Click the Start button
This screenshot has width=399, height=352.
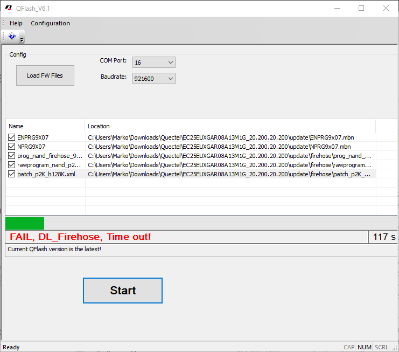[x=123, y=291]
